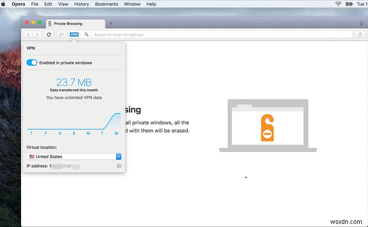Open the File menu
Image resolution: width=368 pixels, height=227 pixels.
(x=34, y=4)
